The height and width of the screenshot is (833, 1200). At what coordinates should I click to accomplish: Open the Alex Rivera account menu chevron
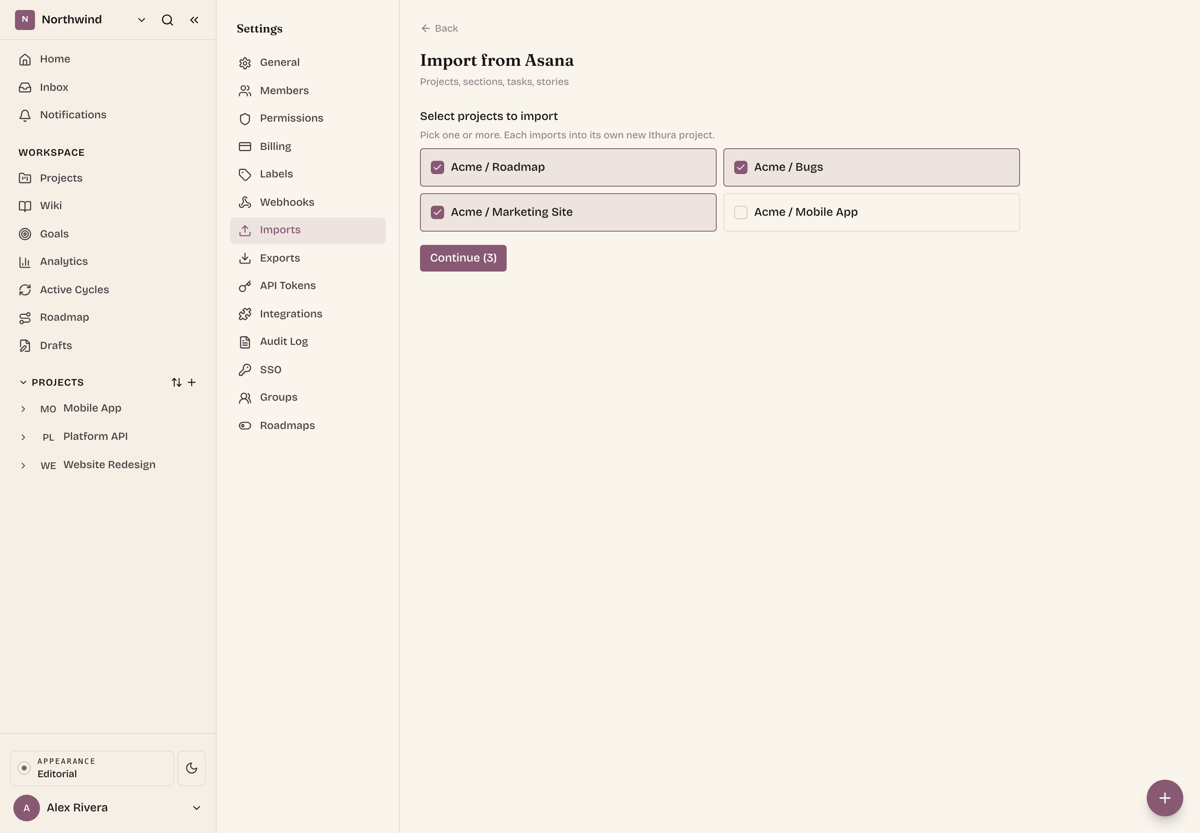pyautogui.click(x=196, y=808)
